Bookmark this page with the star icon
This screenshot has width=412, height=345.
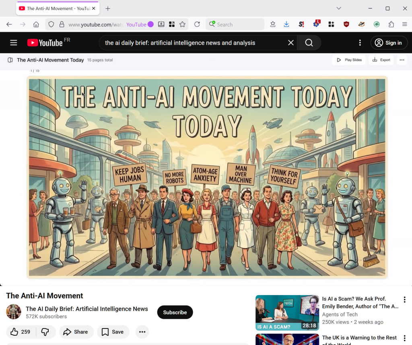click(182, 25)
